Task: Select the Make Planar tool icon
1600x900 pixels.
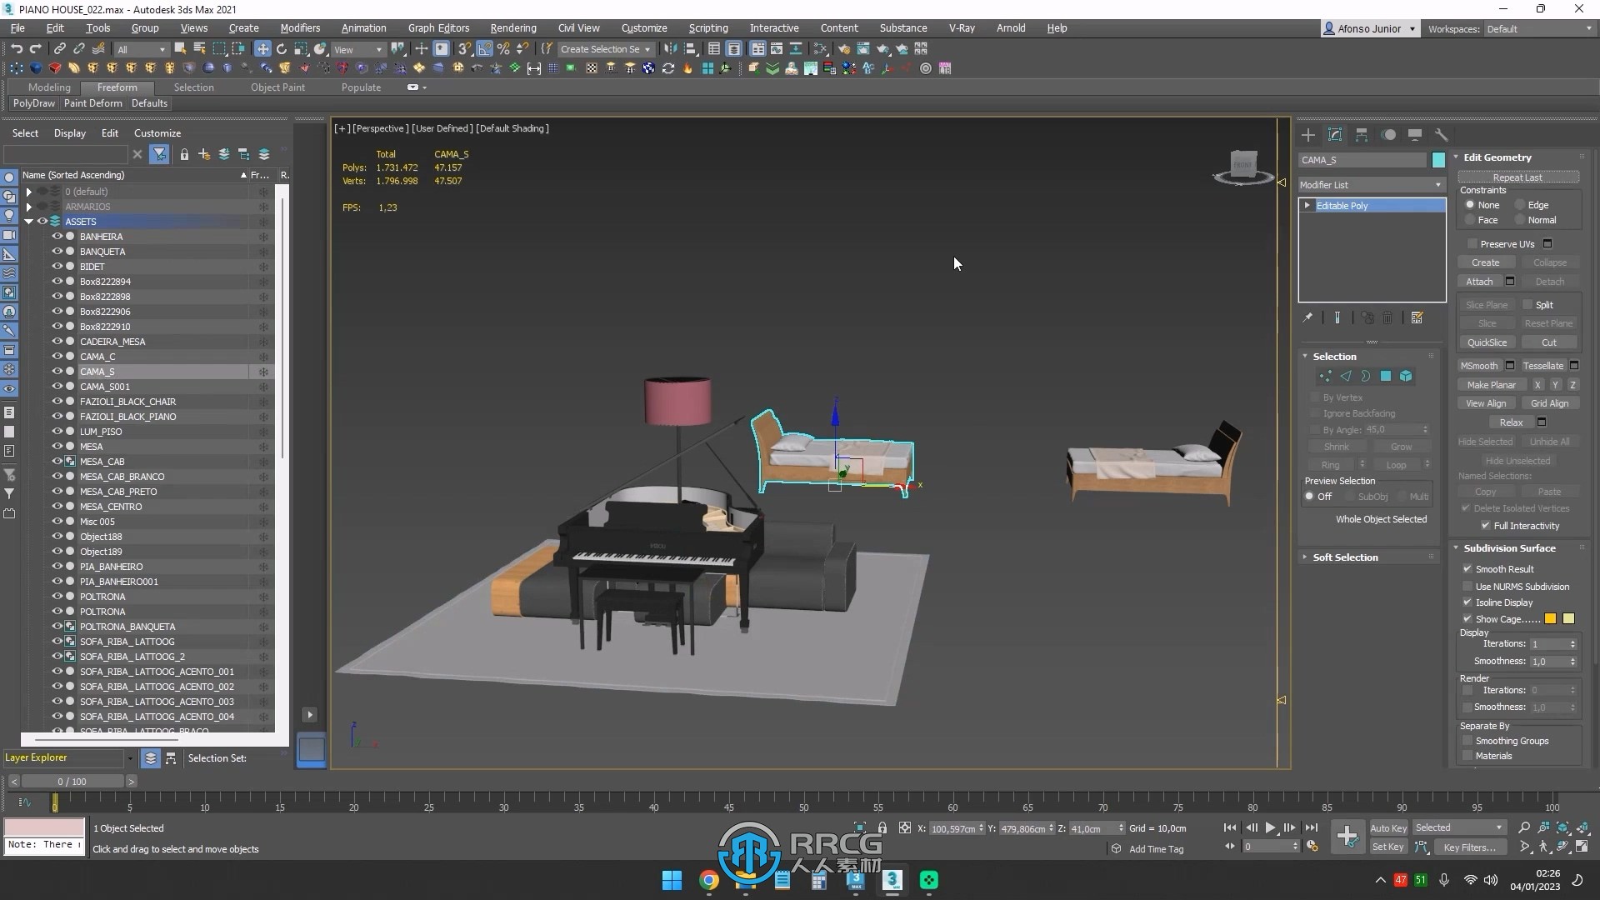Action: click(1491, 385)
